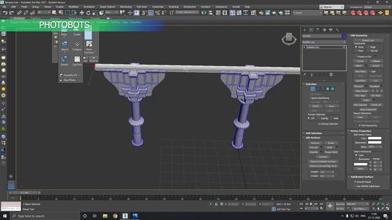Image resolution: width=392 pixels, height=220 pixels.
Task: Toggle the Full Interactivity checkbox
Action: click(x=360, y=125)
